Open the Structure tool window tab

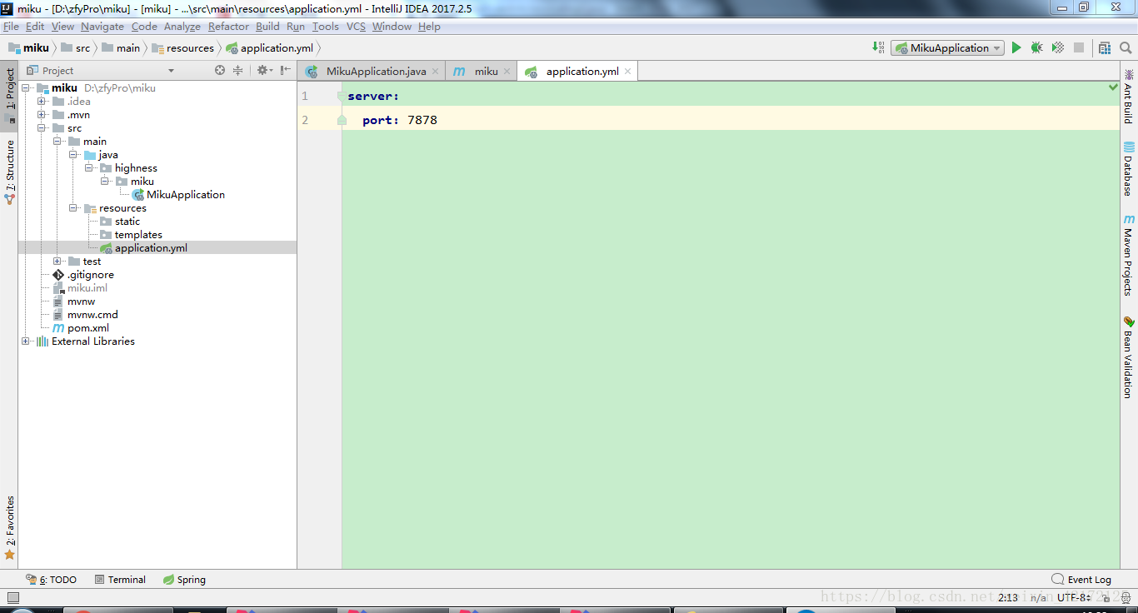point(10,172)
